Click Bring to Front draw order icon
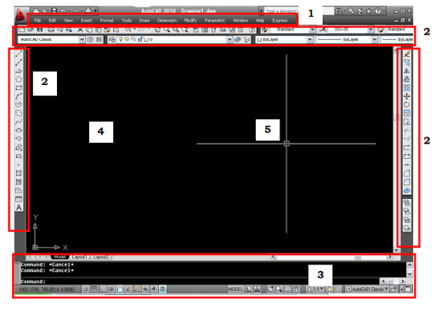435x312 pixels. pos(407,203)
